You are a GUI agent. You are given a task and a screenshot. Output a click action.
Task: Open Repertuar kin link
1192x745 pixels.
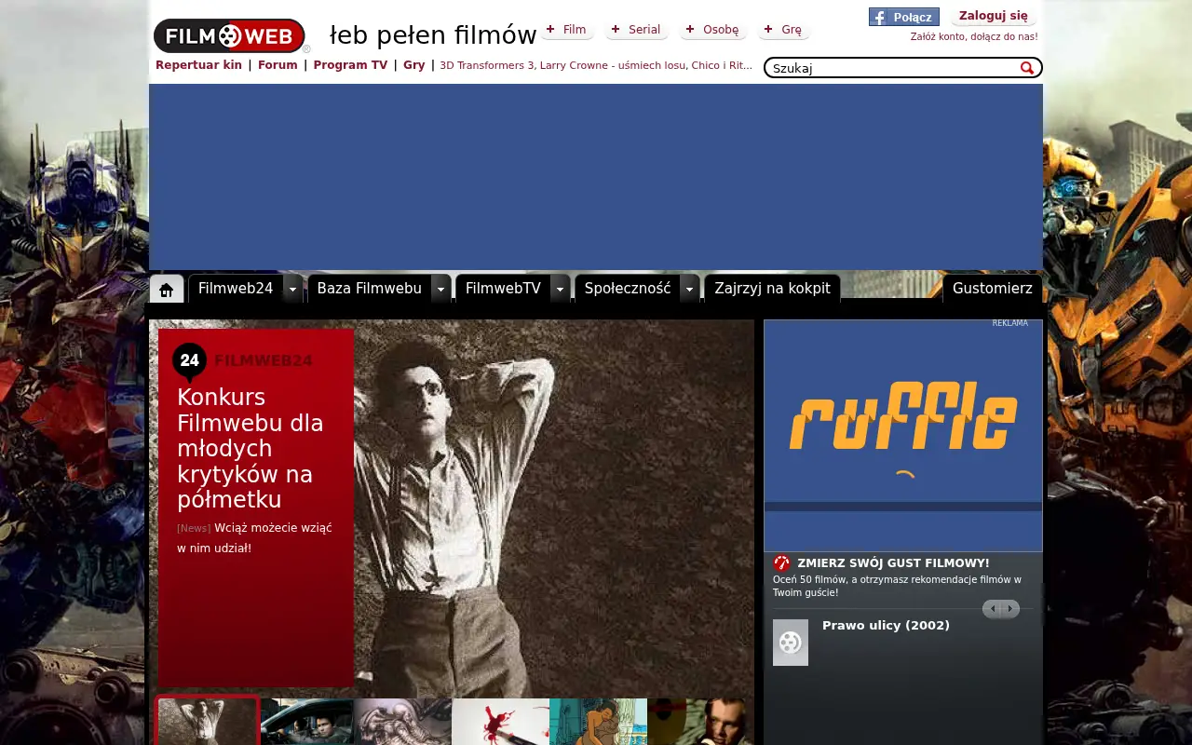(198, 65)
